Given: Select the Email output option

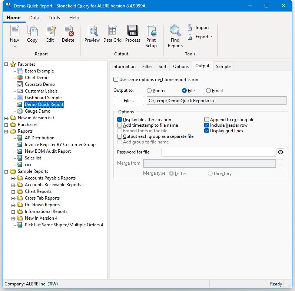Looking at the screenshot, I should (208, 91).
